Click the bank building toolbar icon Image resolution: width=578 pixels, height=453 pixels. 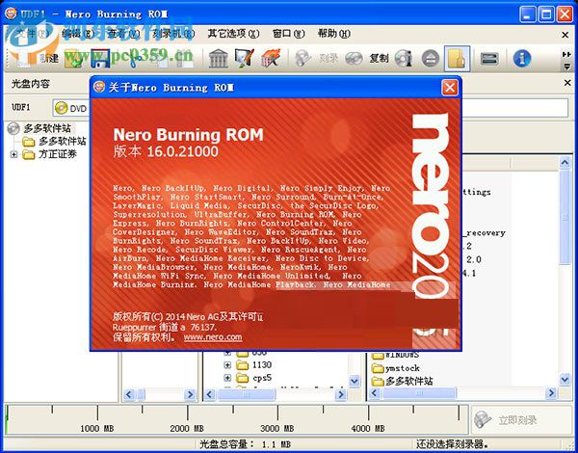click(219, 58)
